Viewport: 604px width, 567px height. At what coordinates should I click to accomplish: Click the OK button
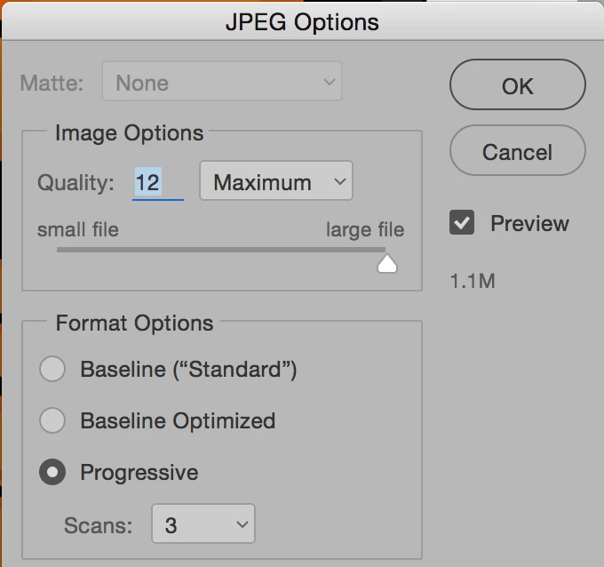pyautogui.click(x=517, y=86)
